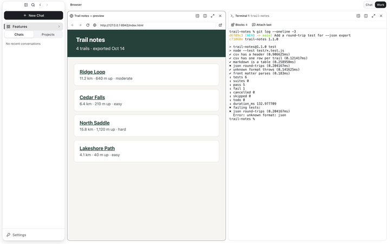
Task: Click the 'git log --oneline -3' command line
Action: (276, 31)
